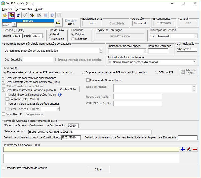Open the Contas DLPA button
Viewport: 201px width, 178px height.
[x=68, y=89]
